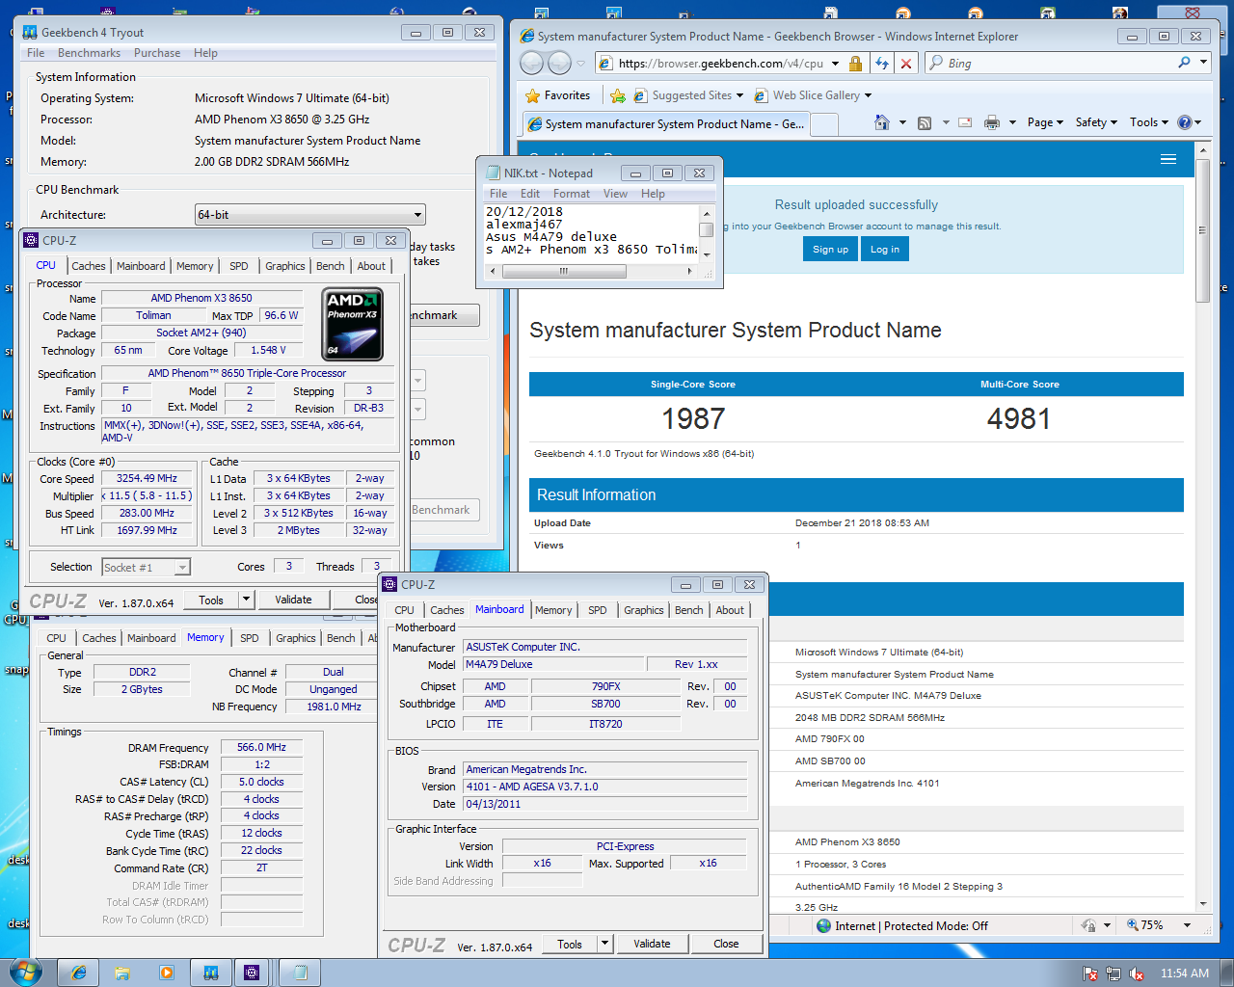Click Validate in Mainboard CPU-Z window
This screenshot has width=1234, height=987.
tap(652, 944)
